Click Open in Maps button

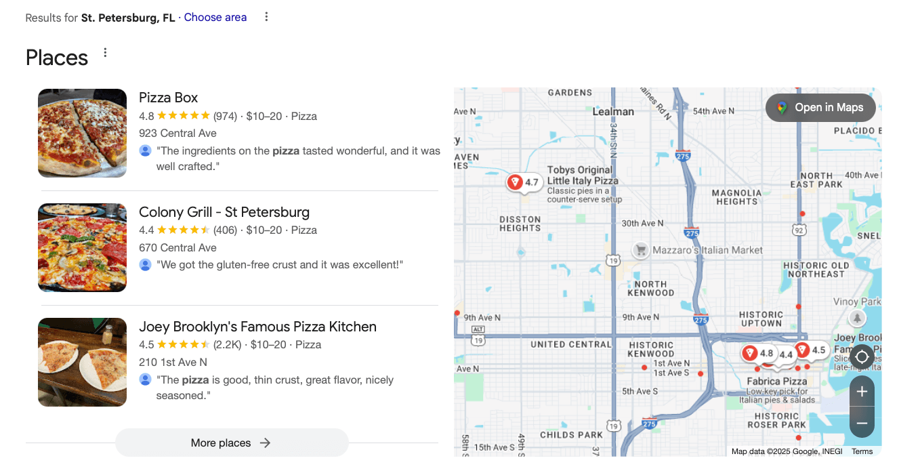820,108
